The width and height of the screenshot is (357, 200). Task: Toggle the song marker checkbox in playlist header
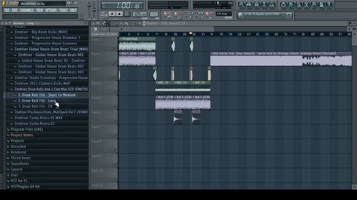coord(93,34)
